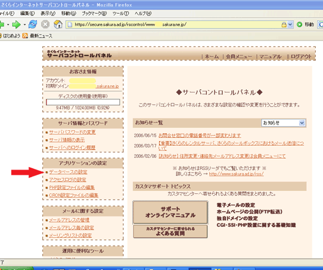
Task: Click the page icon beside the URL
Action: [70, 24]
